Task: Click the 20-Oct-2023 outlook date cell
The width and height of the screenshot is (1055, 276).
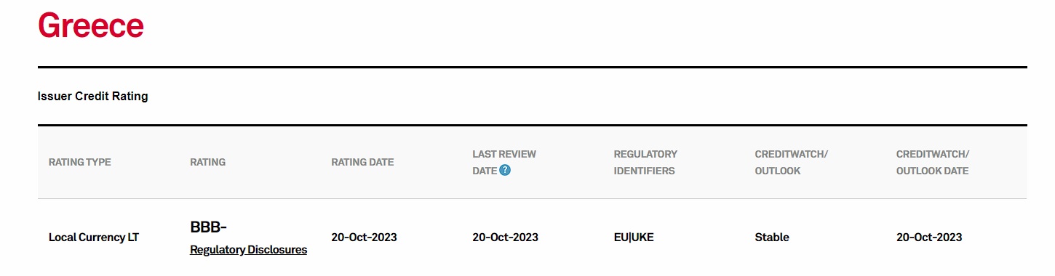Action: coord(929,238)
